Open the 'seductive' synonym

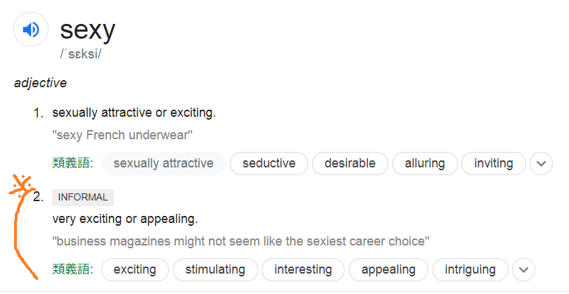[269, 163]
